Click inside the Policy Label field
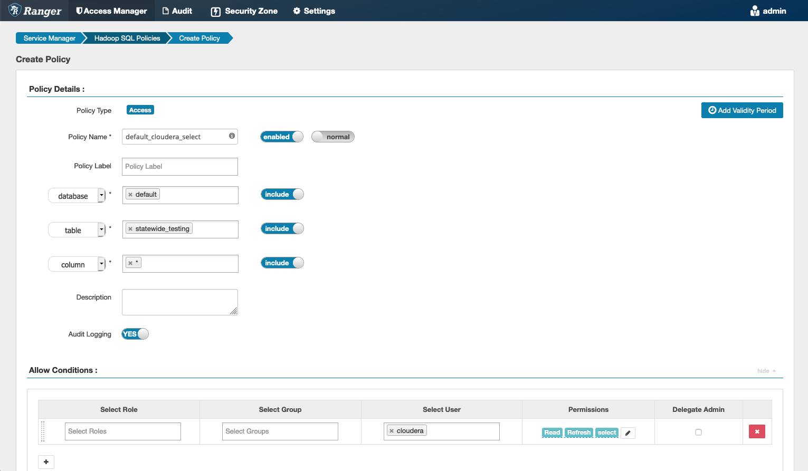Image resolution: width=808 pixels, height=471 pixels. tap(179, 166)
